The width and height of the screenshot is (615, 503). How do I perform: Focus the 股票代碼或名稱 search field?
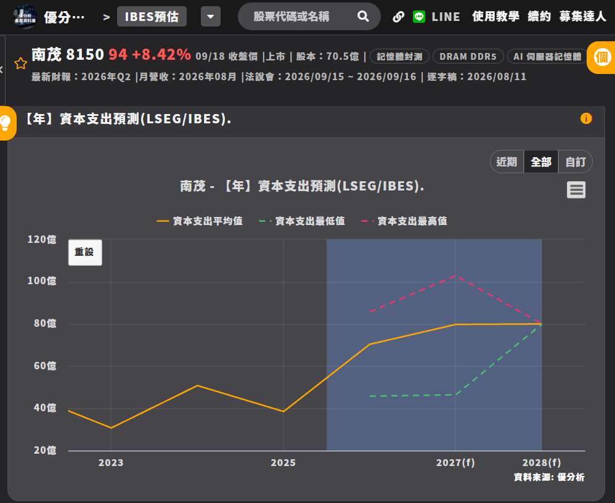[298, 17]
